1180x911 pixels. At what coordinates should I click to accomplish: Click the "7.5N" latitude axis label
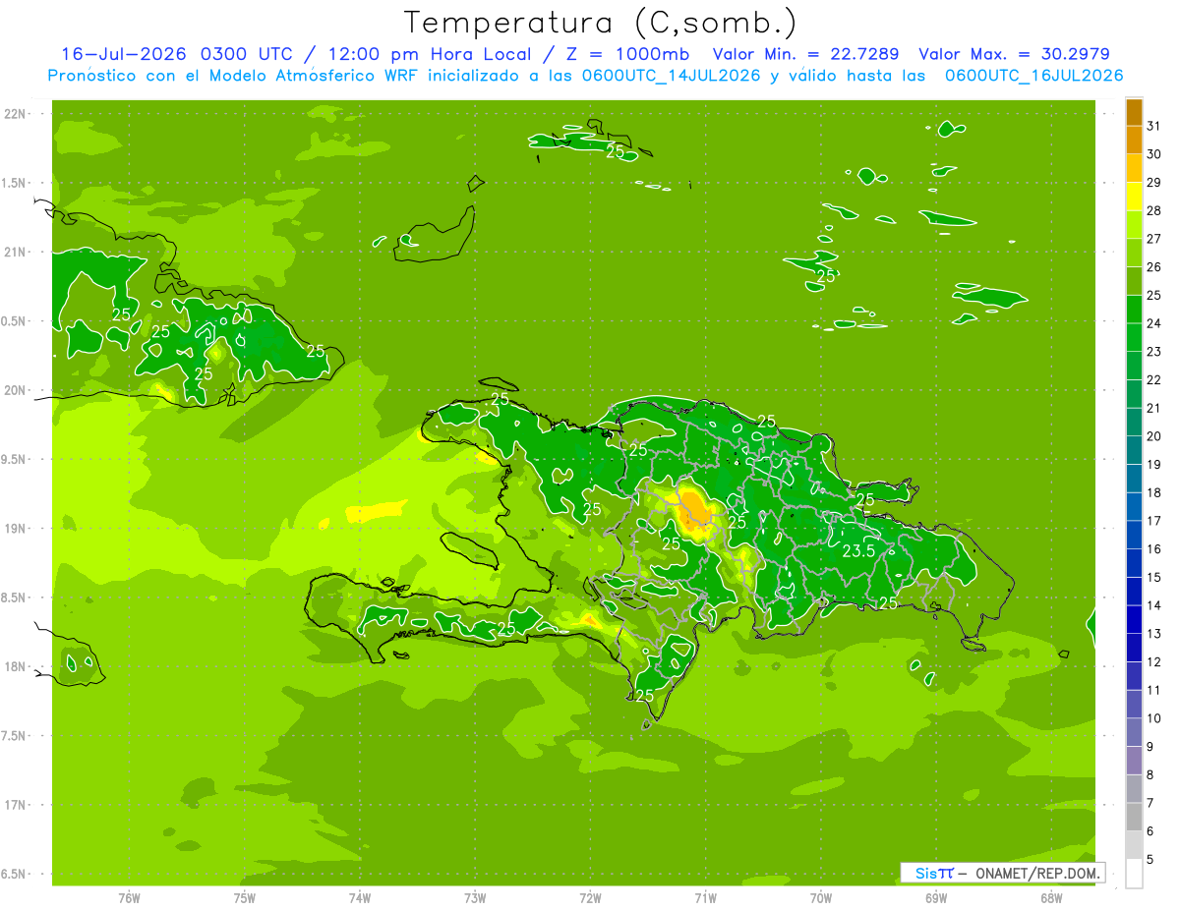[15, 736]
